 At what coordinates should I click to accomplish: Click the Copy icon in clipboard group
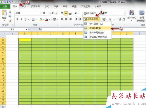(x=10, y=16)
